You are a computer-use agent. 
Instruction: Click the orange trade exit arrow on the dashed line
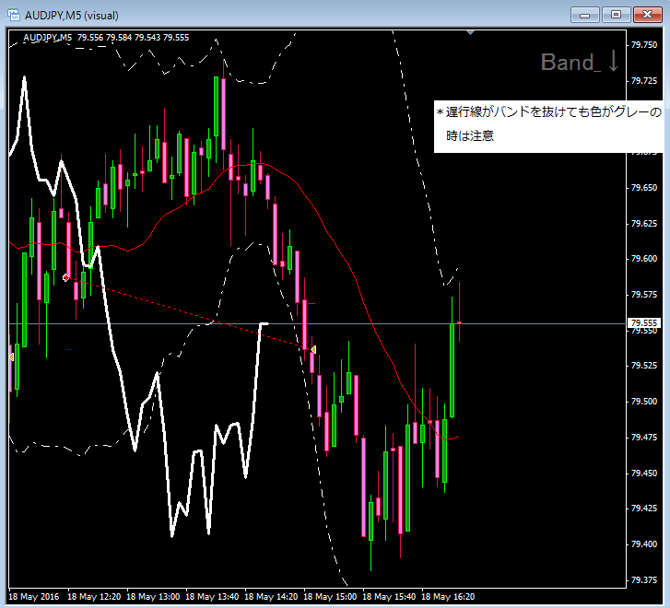tap(313, 350)
